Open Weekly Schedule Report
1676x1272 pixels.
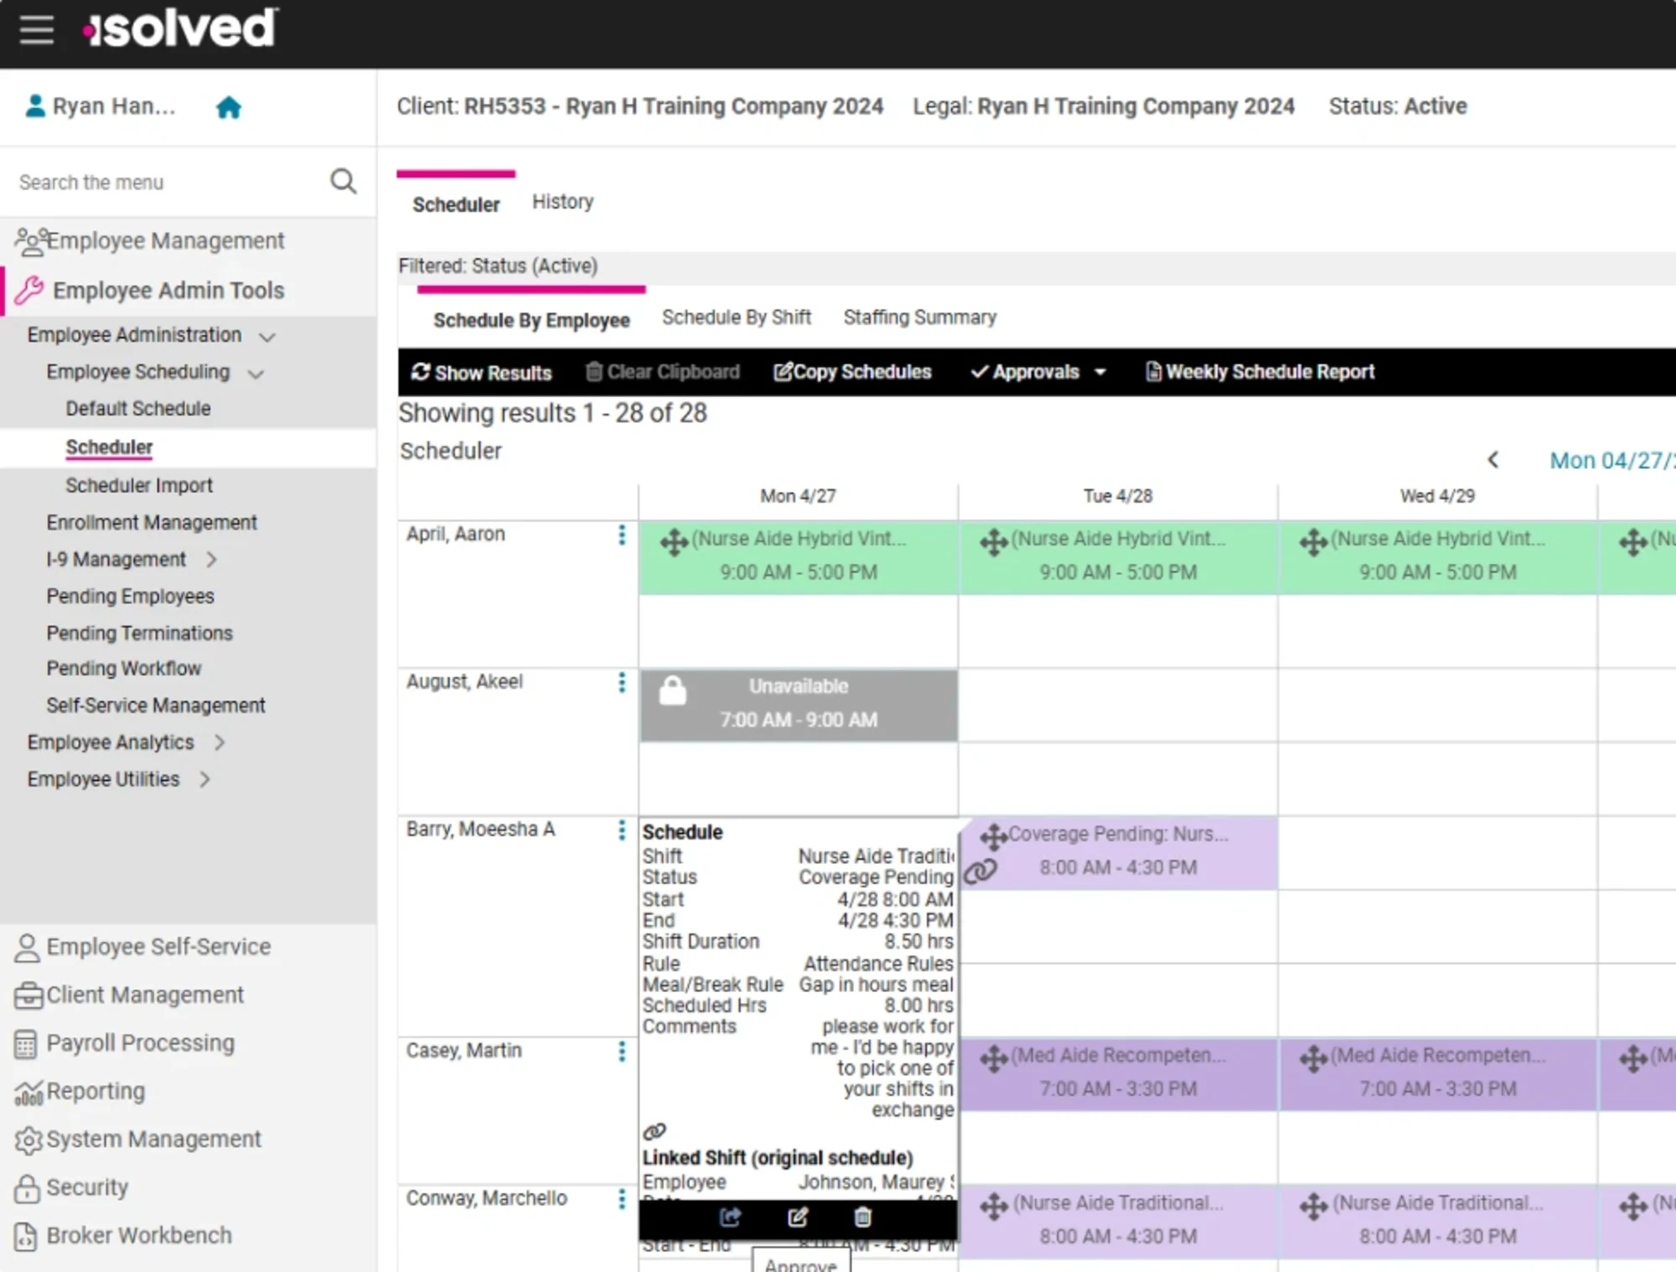pos(1260,372)
